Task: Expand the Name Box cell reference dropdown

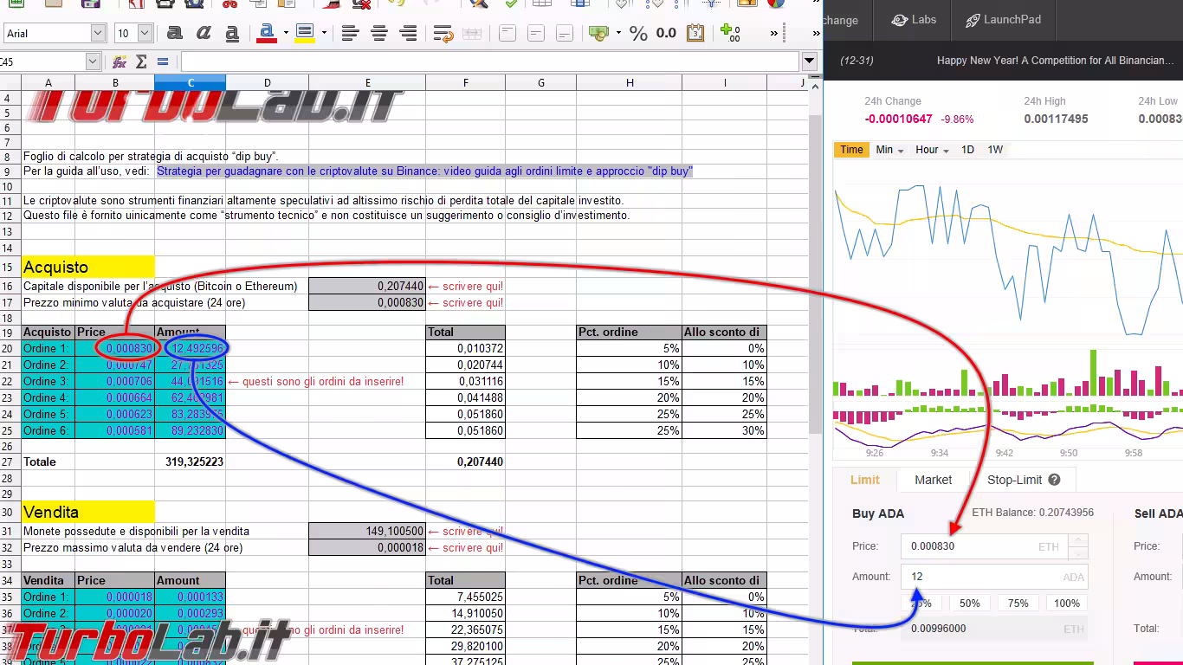Action: 93,61
